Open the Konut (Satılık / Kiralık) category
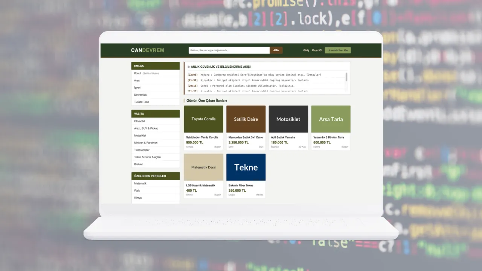 [x=156, y=73]
